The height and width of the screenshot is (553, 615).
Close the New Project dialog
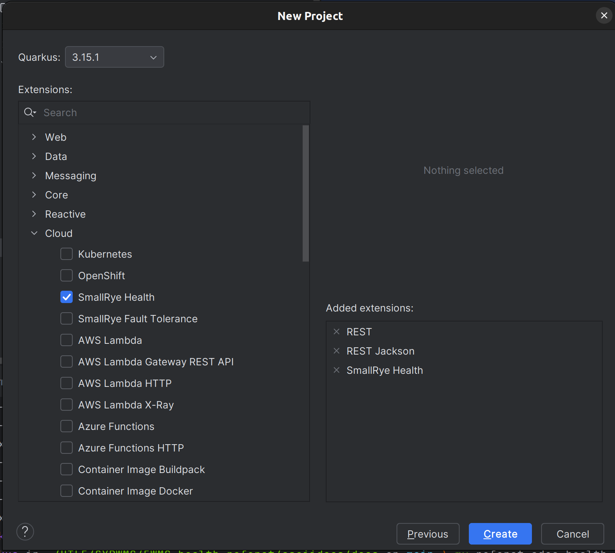point(604,15)
